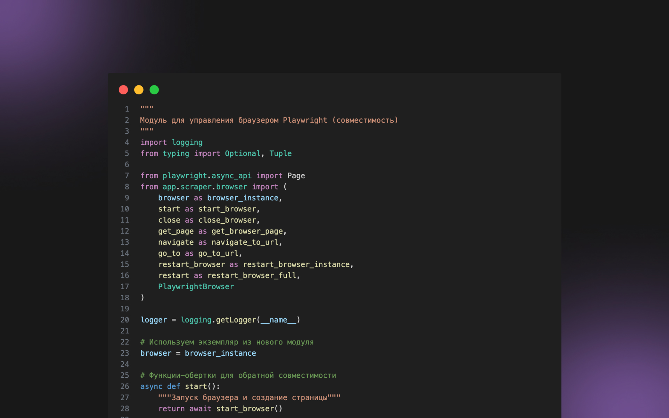Click the go_to_url alias on line 14
Viewport: 669px width, 418px height.
[x=219, y=253]
